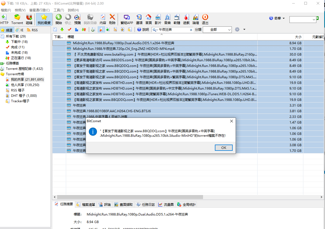The width and height of the screenshot is (325, 229).
Task: Click the HTTP download toolbar icon
Action: click(x=4, y=19)
